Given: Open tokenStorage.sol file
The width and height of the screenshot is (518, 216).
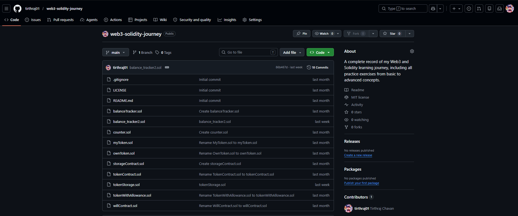Looking at the screenshot, I should 126,185.
